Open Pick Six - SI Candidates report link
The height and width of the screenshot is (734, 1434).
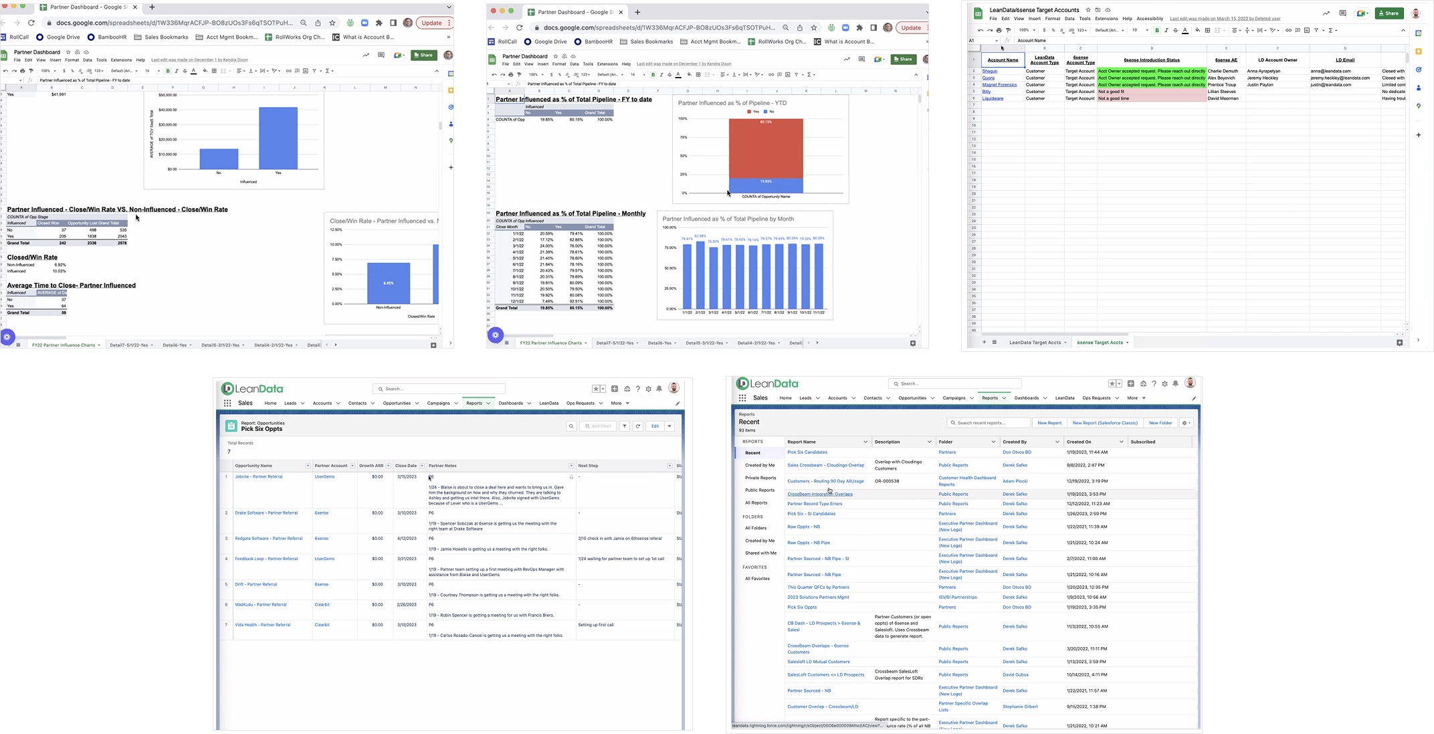tap(811, 514)
